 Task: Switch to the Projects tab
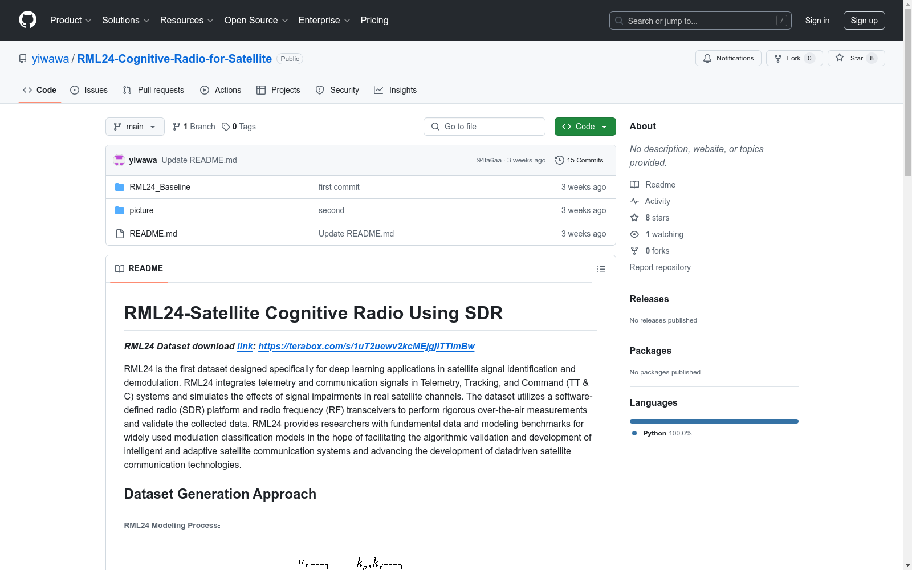tap(278, 90)
